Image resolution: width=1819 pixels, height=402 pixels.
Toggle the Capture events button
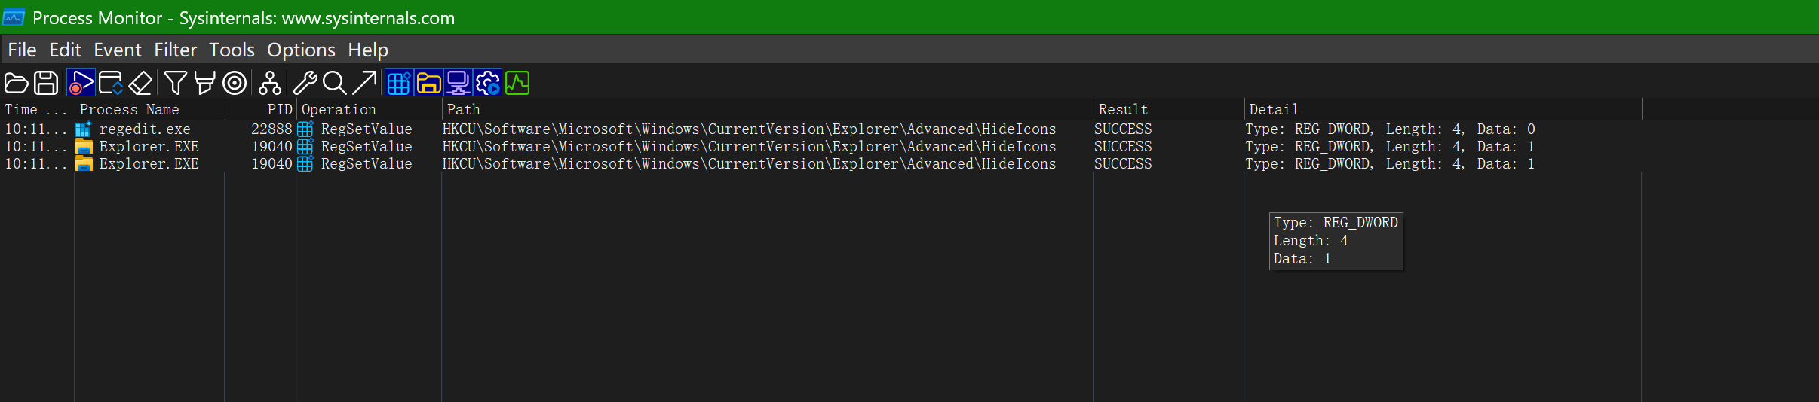pos(81,83)
